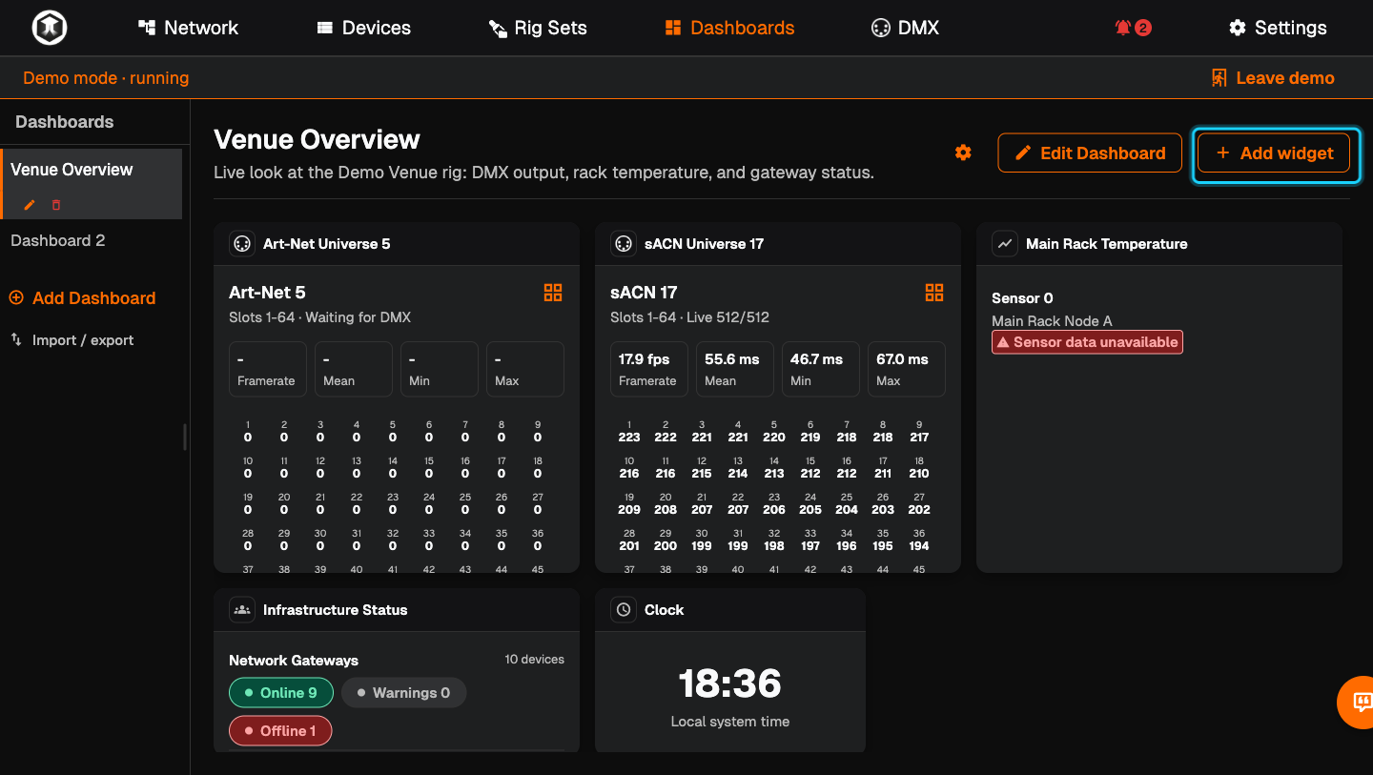Open the Rig Sets tab
1373x775 pixels.
pyautogui.click(x=538, y=28)
